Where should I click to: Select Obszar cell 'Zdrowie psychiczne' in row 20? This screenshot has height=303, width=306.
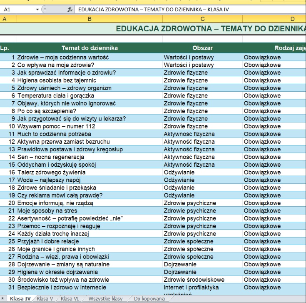(203, 203)
